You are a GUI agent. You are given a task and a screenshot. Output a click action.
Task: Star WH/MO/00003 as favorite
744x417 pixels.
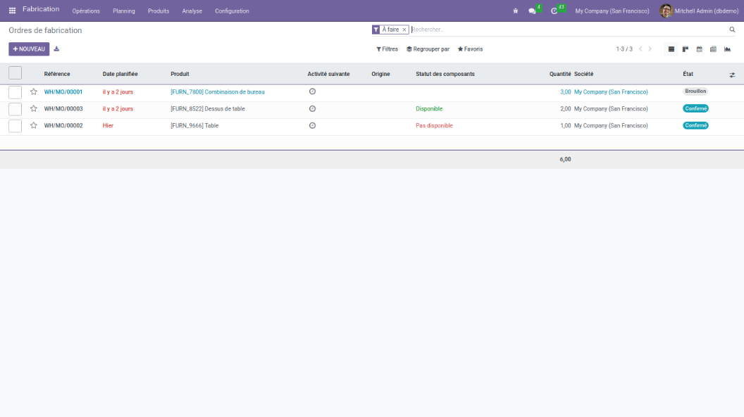click(33, 109)
